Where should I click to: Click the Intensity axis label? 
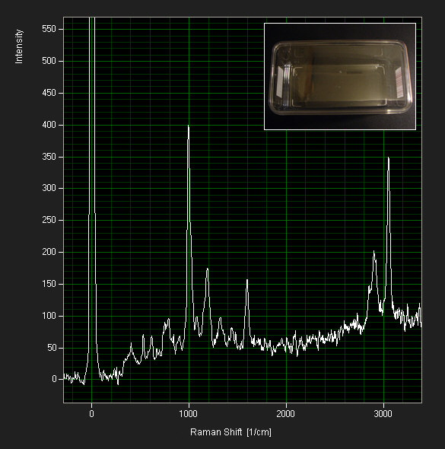[19, 46]
